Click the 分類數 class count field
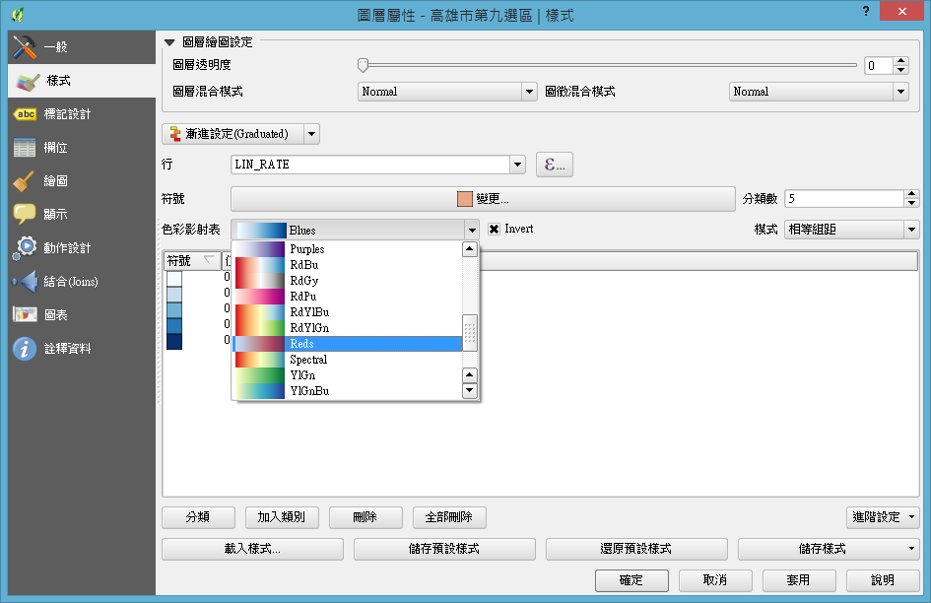The width and height of the screenshot is (931, 603). pos(842,199)
